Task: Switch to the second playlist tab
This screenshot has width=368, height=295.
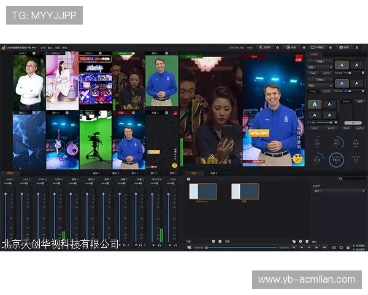Action: click(x=213, y=173)
